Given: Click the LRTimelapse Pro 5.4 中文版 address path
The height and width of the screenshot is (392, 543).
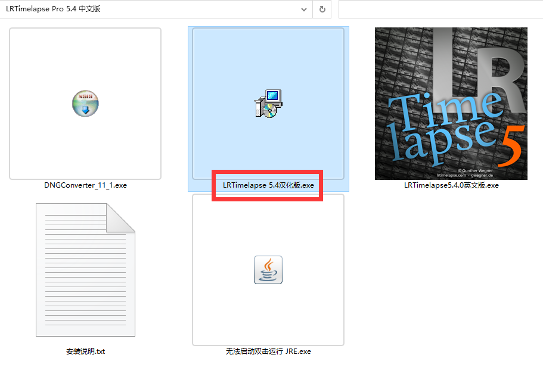Looking at the screenshot, I should [x=53, y=9].
